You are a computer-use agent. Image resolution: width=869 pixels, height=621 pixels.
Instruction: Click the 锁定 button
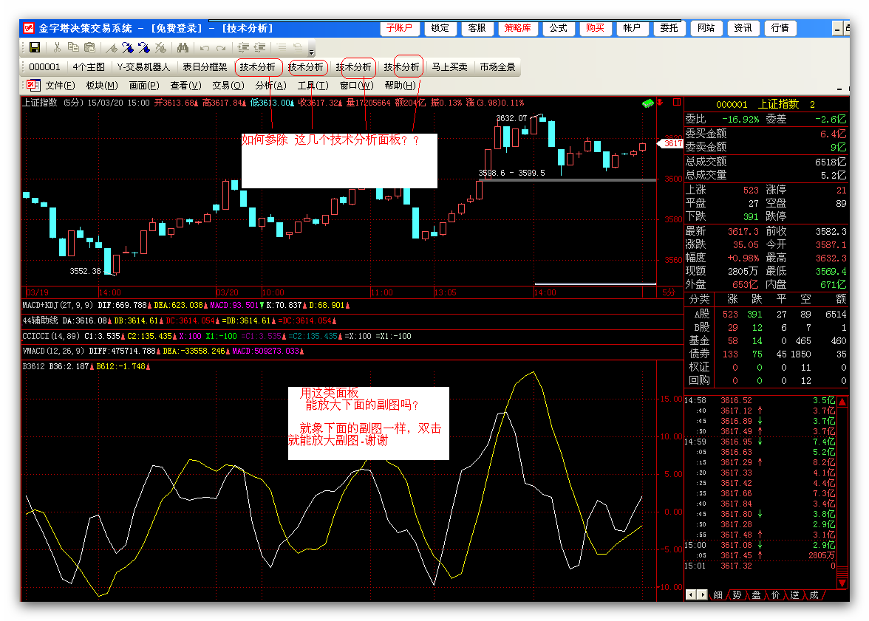pos(440,28)
